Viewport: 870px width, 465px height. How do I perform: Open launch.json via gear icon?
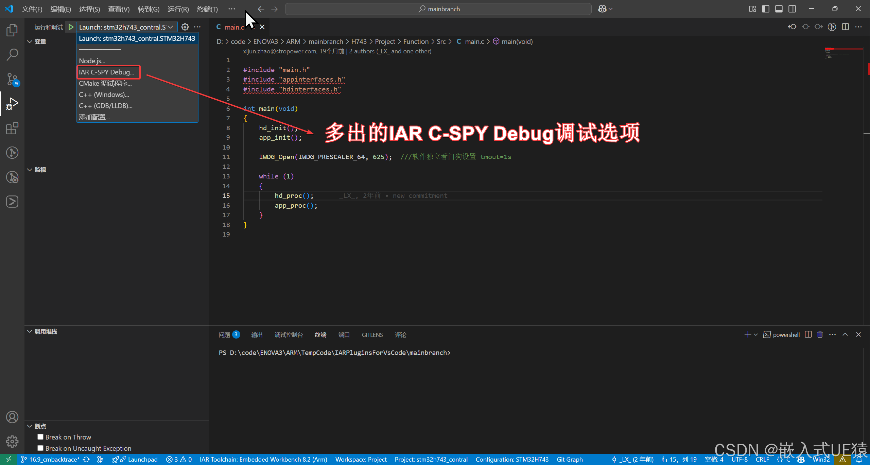185,27
